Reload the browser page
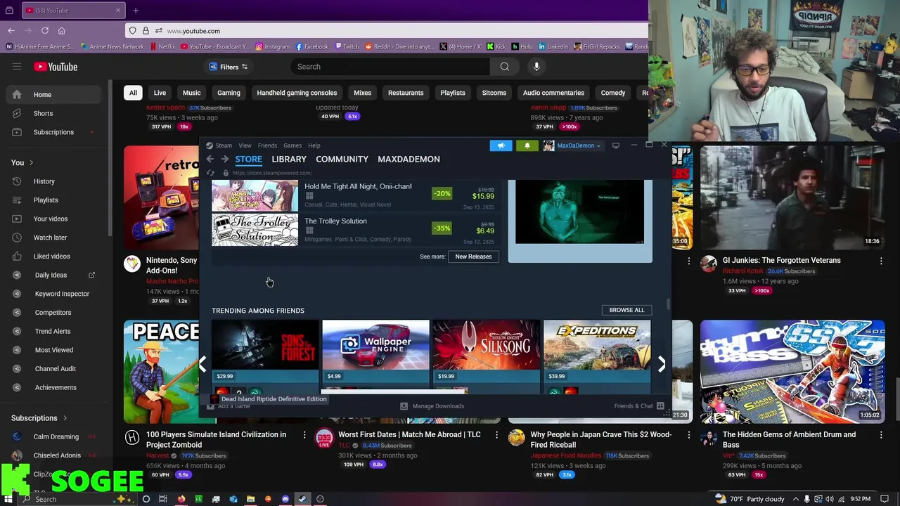The width and height of the screenshot is (900, 506). (x=45, y=31)
